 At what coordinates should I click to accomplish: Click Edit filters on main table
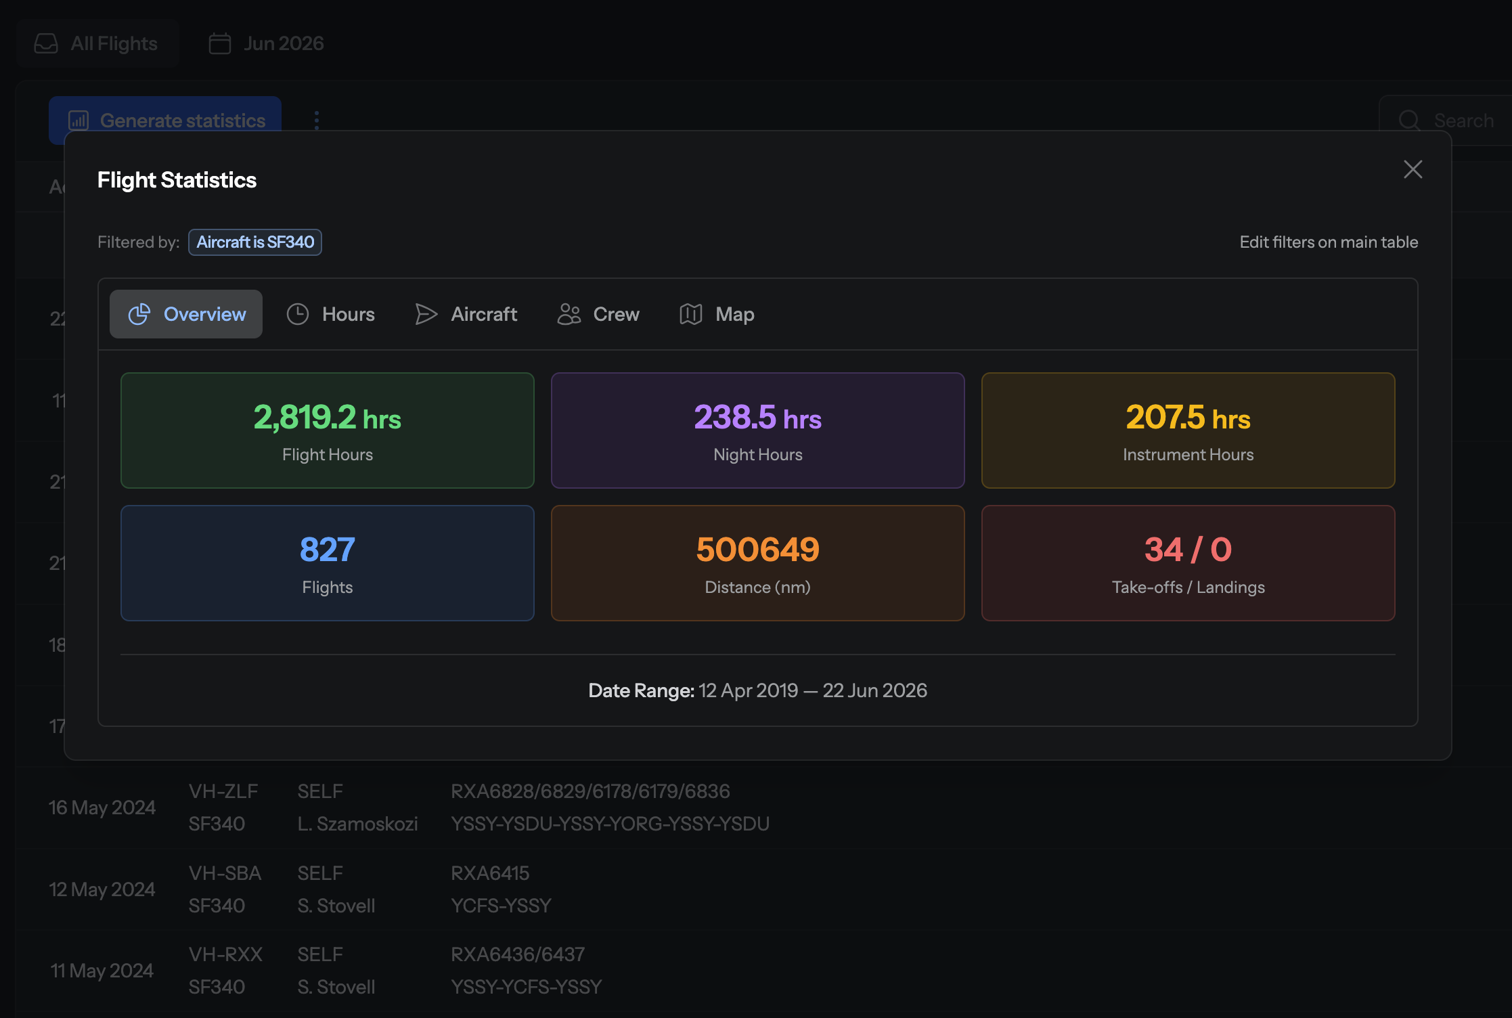[x=1329, y=242]
